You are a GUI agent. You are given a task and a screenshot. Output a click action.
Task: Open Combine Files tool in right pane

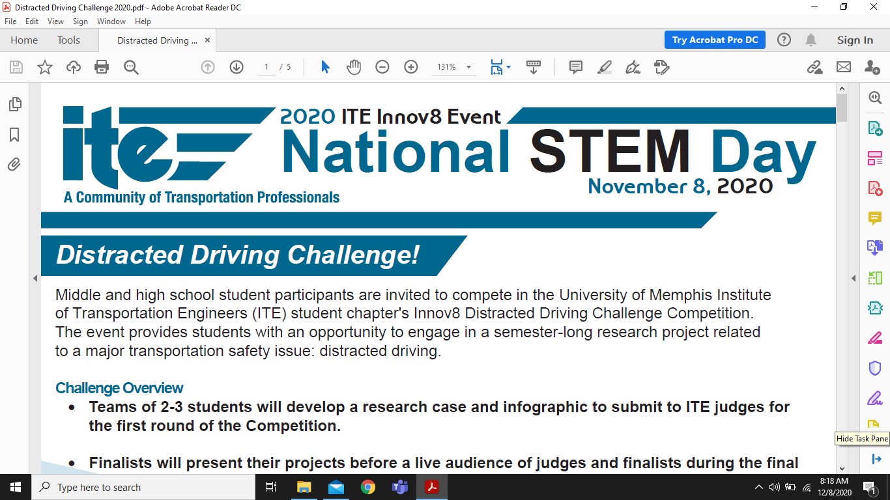875,248
